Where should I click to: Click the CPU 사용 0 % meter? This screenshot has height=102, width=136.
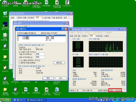point(78,47)
